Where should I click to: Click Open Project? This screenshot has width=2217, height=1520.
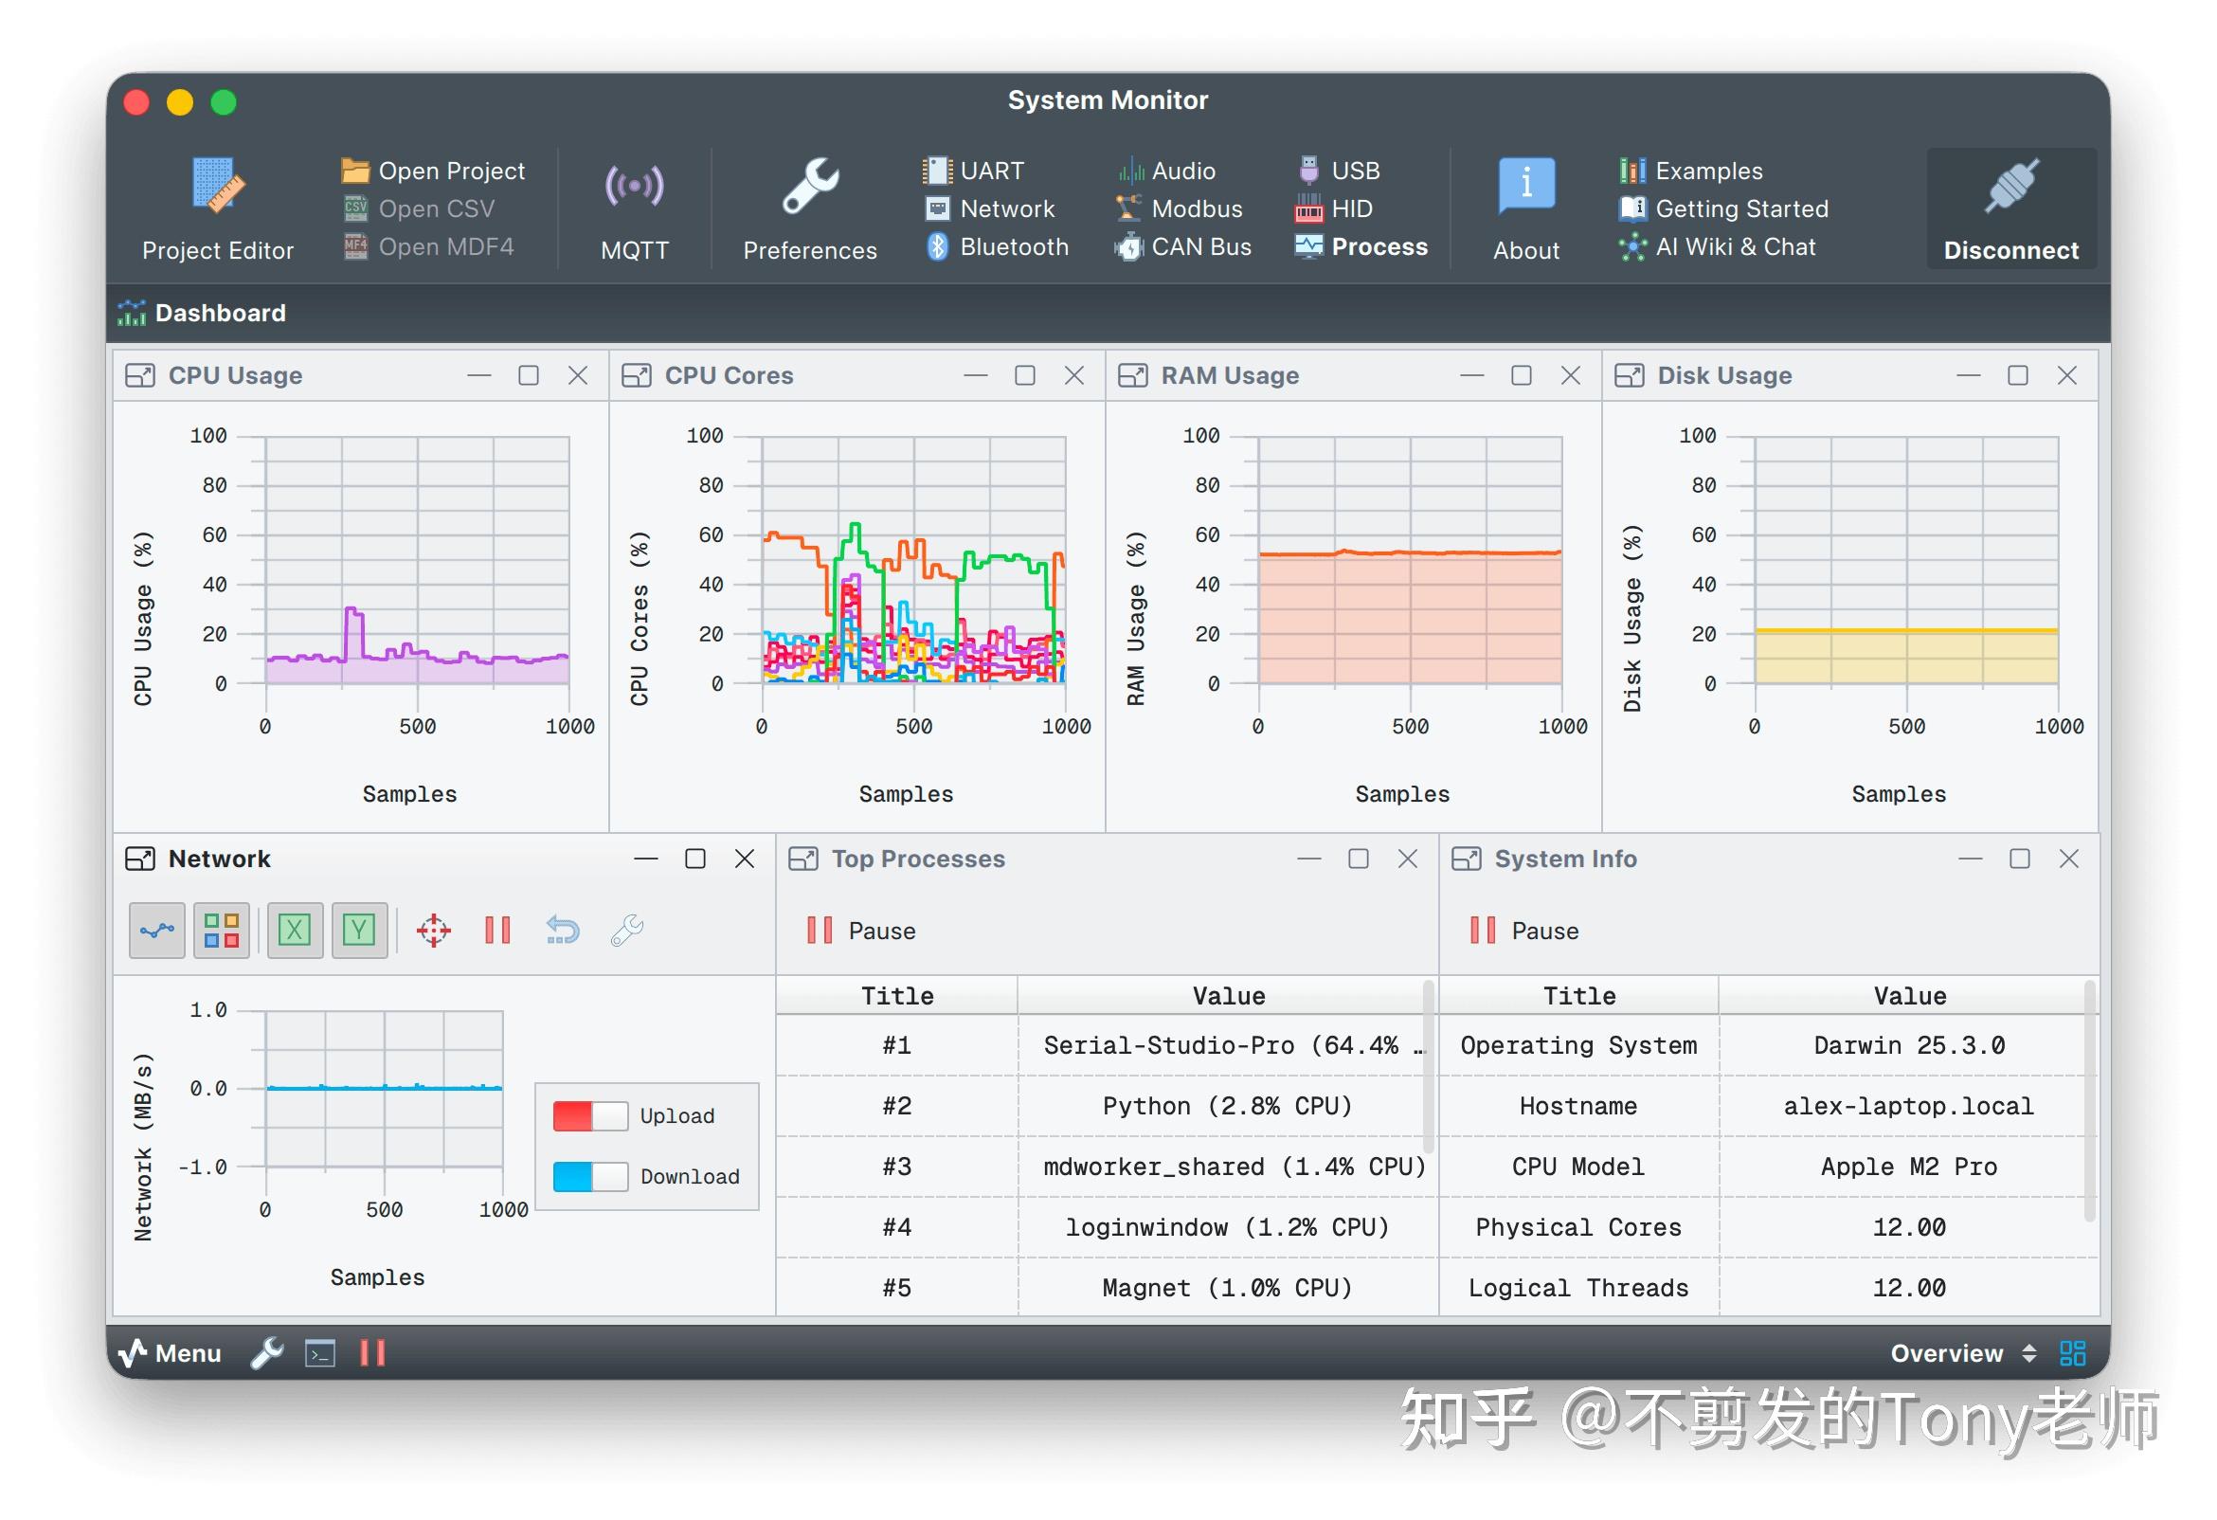tap(433, 171)
